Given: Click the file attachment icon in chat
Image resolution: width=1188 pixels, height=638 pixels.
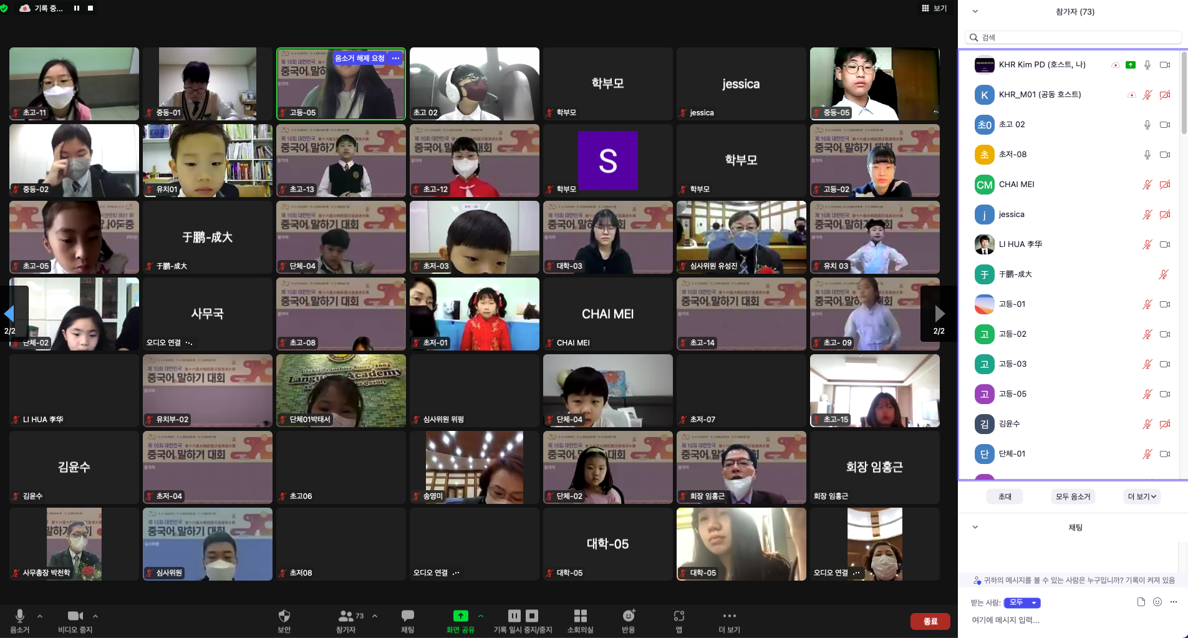Looking at the screenshot, I should point(1141,602).
